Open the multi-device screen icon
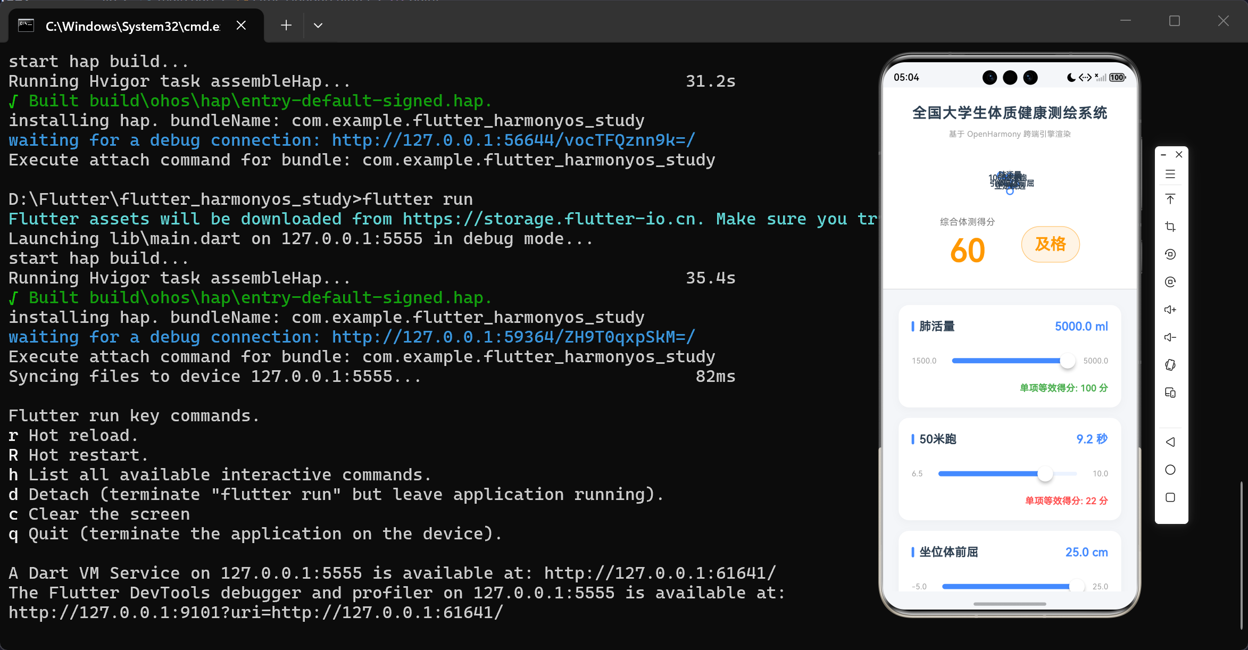The image size is (1248, 650). (x=1170, y=393)
